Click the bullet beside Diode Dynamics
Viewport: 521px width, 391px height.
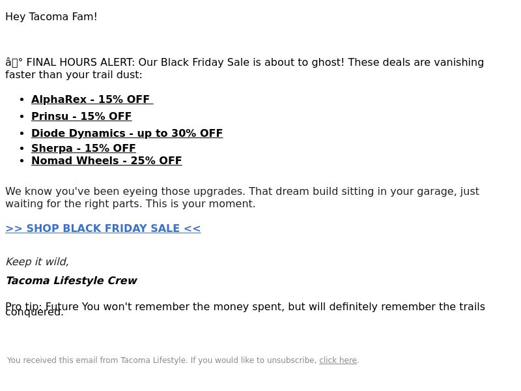[x=22, y=134]
